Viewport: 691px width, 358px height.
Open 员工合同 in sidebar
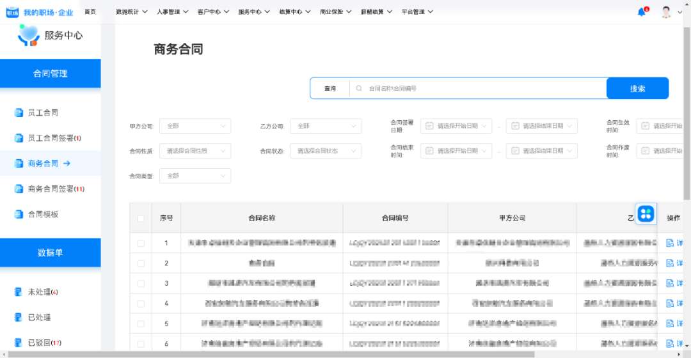(43, 113)
